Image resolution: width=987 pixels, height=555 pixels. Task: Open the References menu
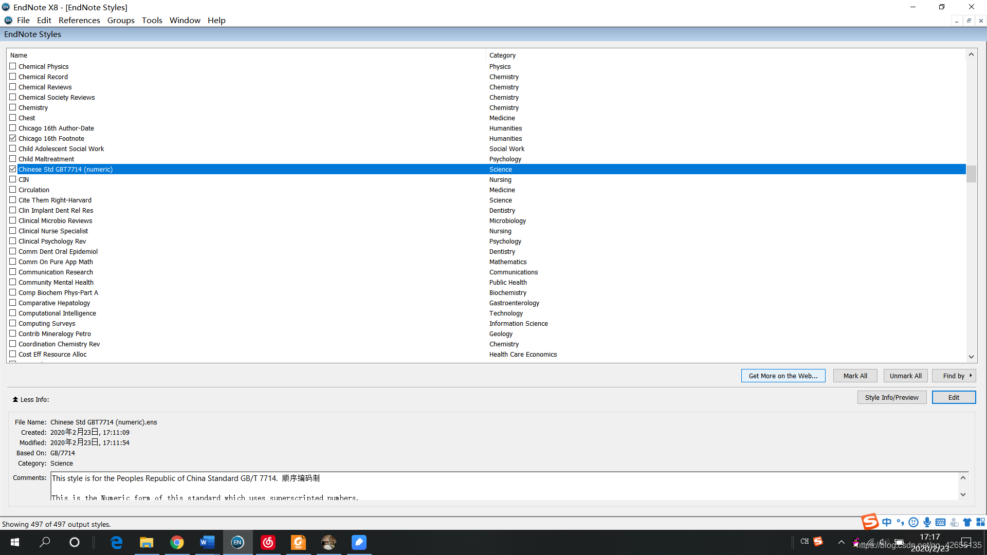pyautogui.click(x=79, y=20)
